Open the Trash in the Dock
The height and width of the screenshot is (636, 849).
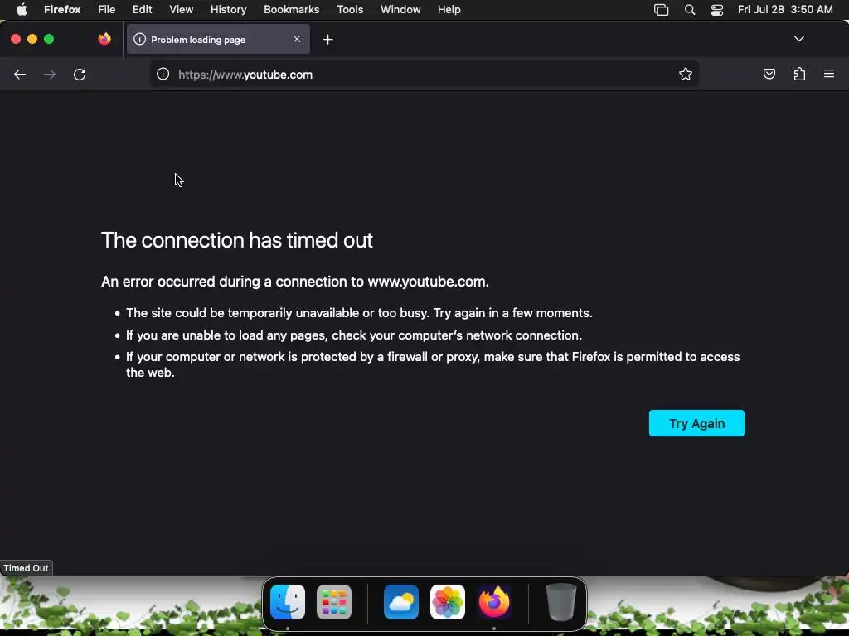[561, 602]
